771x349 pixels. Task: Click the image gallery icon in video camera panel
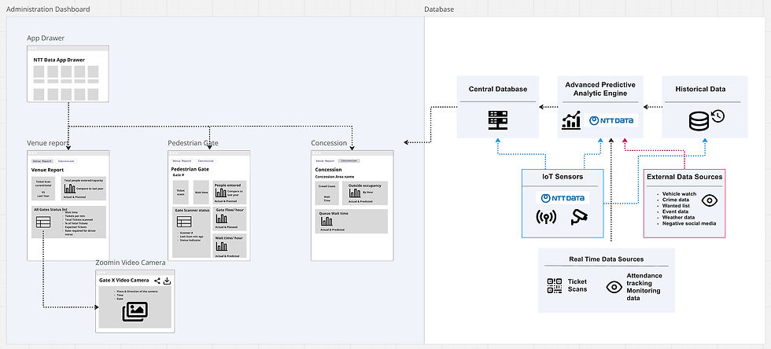pos(135,311)
